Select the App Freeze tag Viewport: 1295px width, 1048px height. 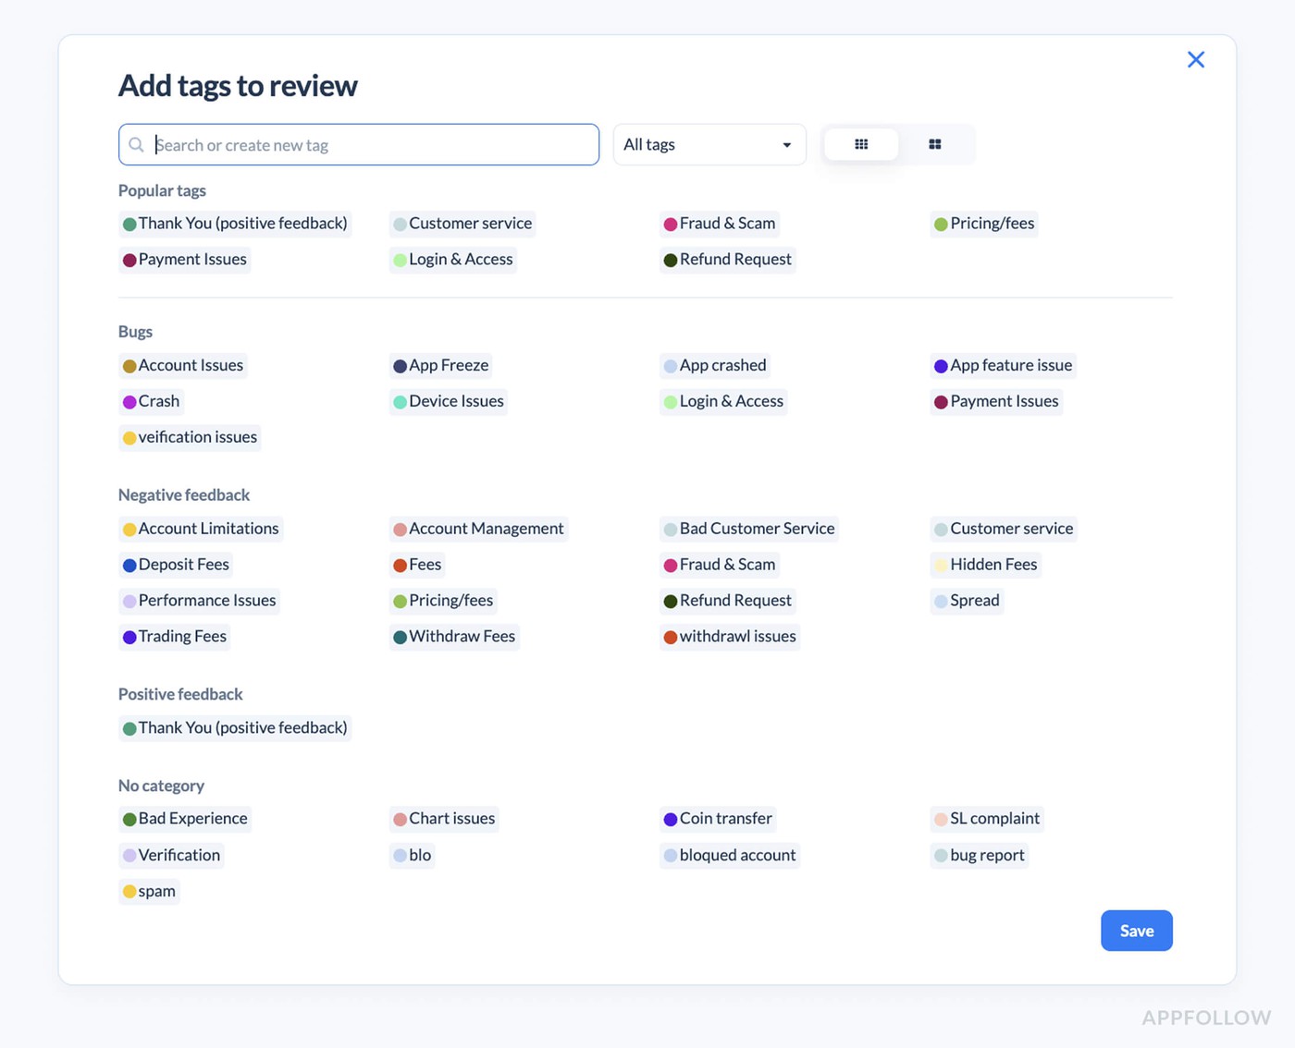pyautogui.click(x=440, y=366)
